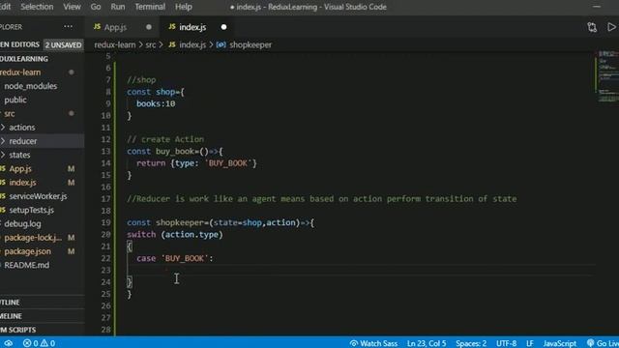This screenshot has height=348, width=619.
Task: Click the Reducer explanation comment line
Action: coord(321,199)
